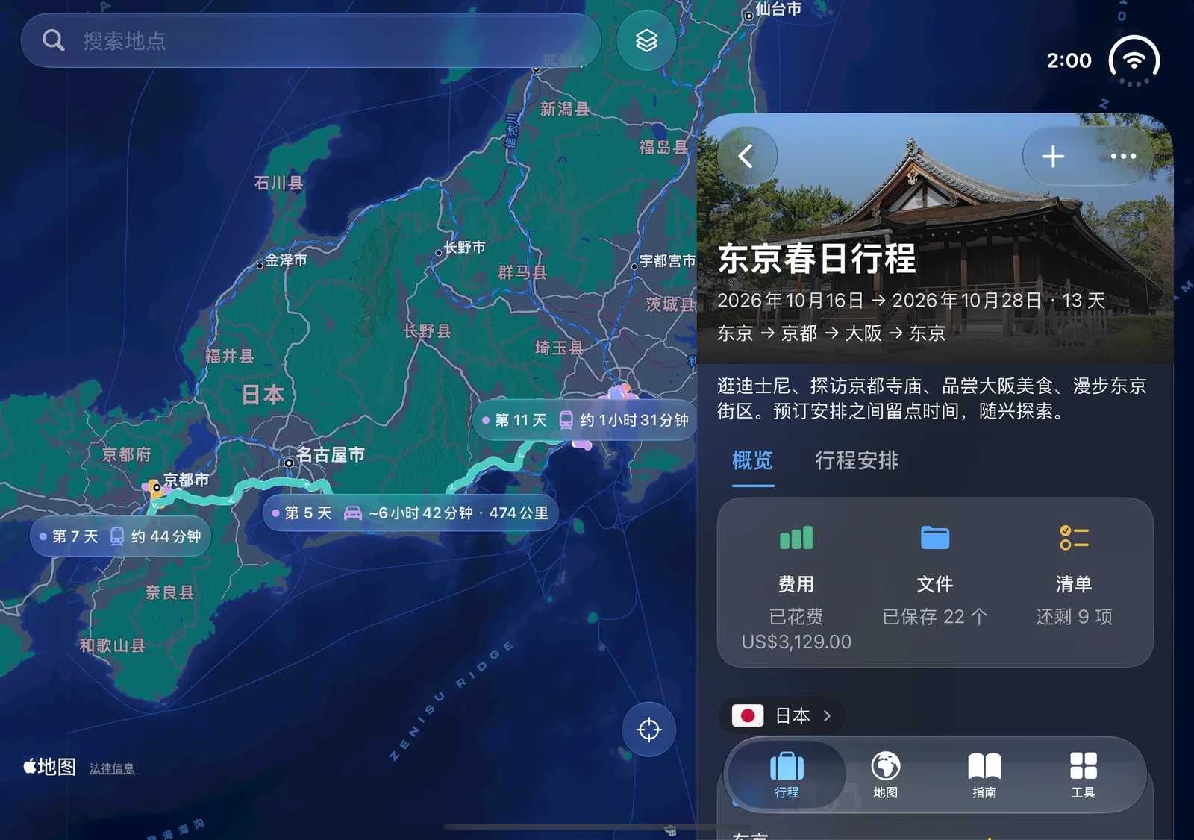Open the map layers button

646,40
